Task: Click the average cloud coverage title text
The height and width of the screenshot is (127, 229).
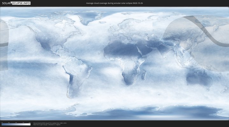Action: 114,3
